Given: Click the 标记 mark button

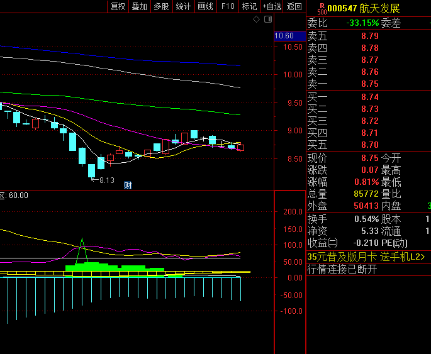Looking at the screenshot, I should click(x=250, y=6).
